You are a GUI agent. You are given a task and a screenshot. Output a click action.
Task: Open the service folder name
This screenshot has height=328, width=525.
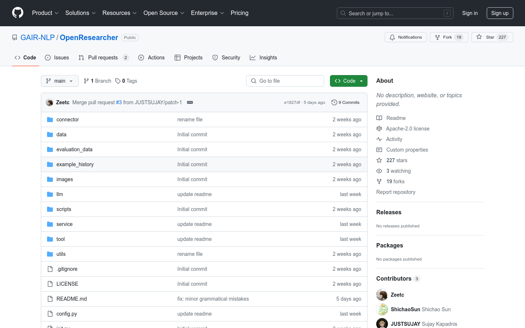(x=65, y=224)
